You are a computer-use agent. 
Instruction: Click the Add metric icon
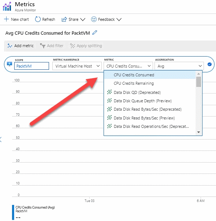(x=10, y=46)
